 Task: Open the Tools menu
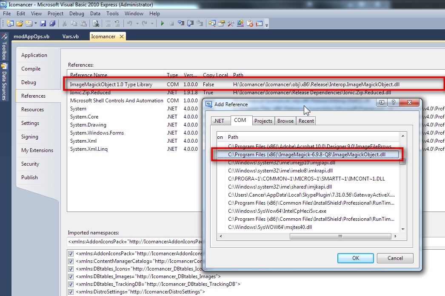click(112, 14)
